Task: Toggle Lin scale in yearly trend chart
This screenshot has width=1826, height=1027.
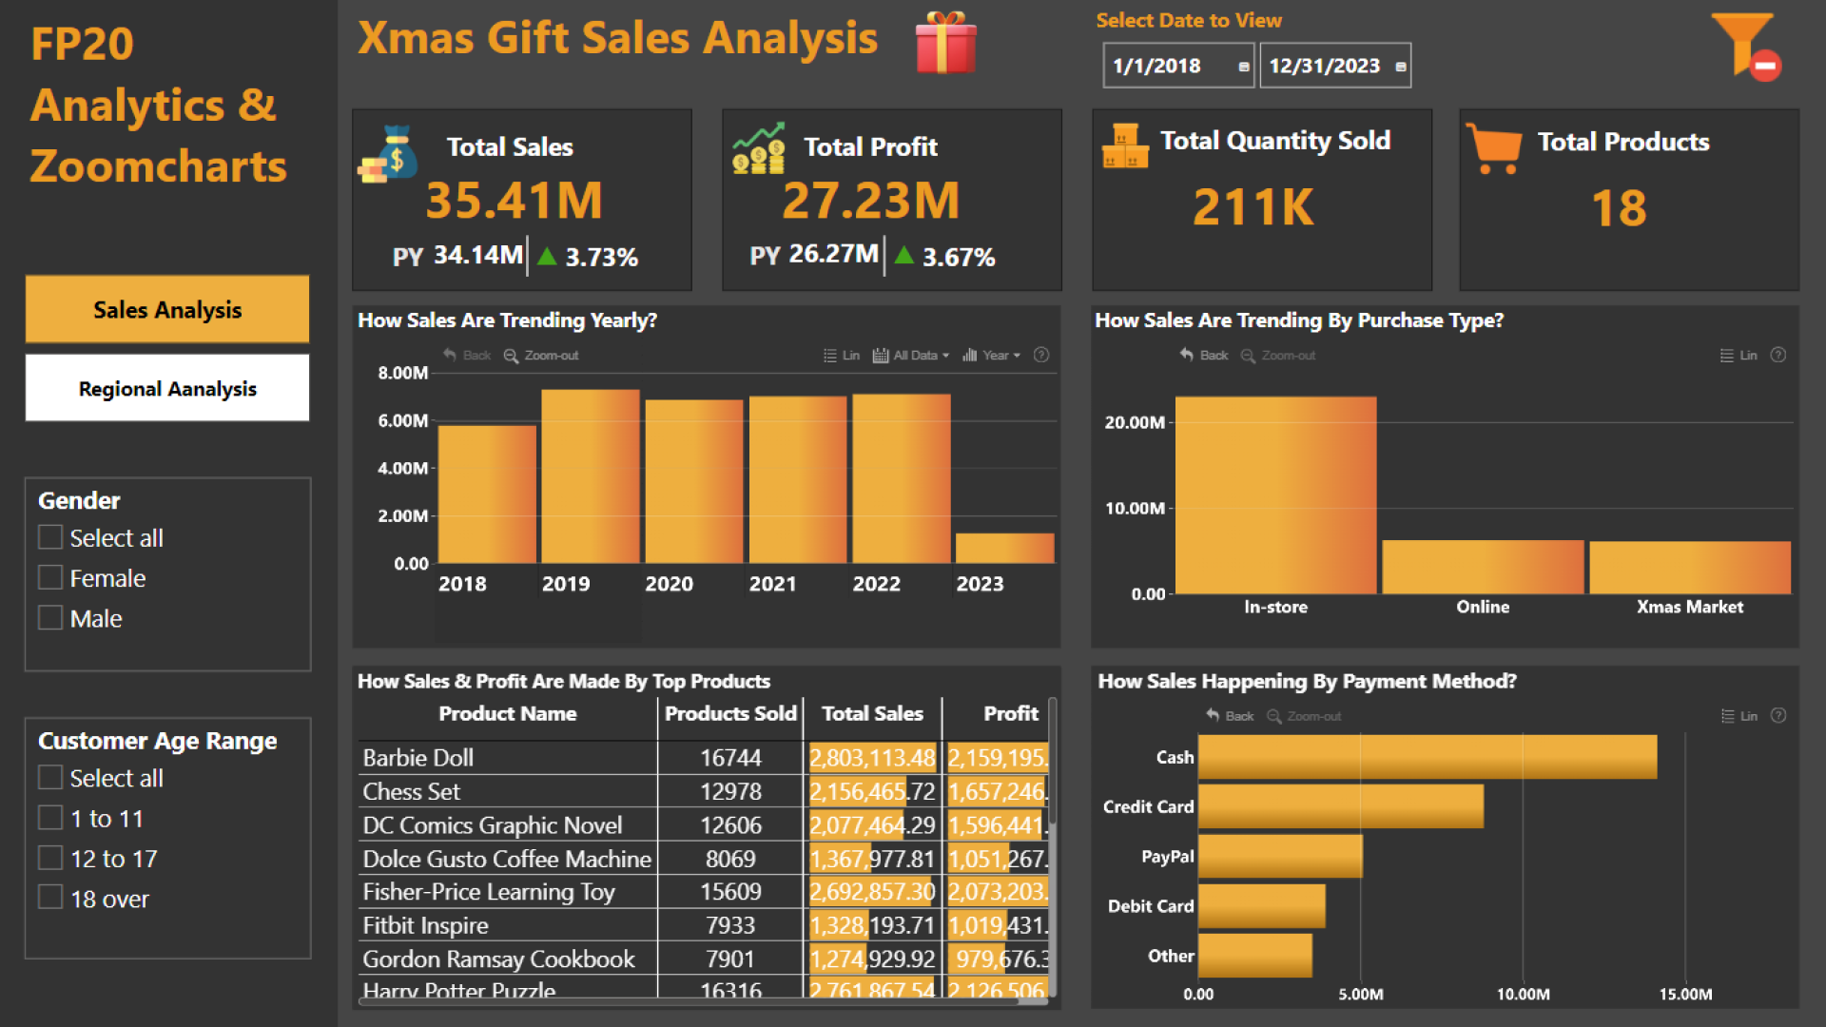Action: point(842,355)
